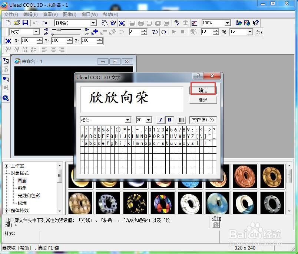The width and height of the screenshot is (298, 254).
Task: Open the font dropdown showing 楷体
Action: pos(128,120)
